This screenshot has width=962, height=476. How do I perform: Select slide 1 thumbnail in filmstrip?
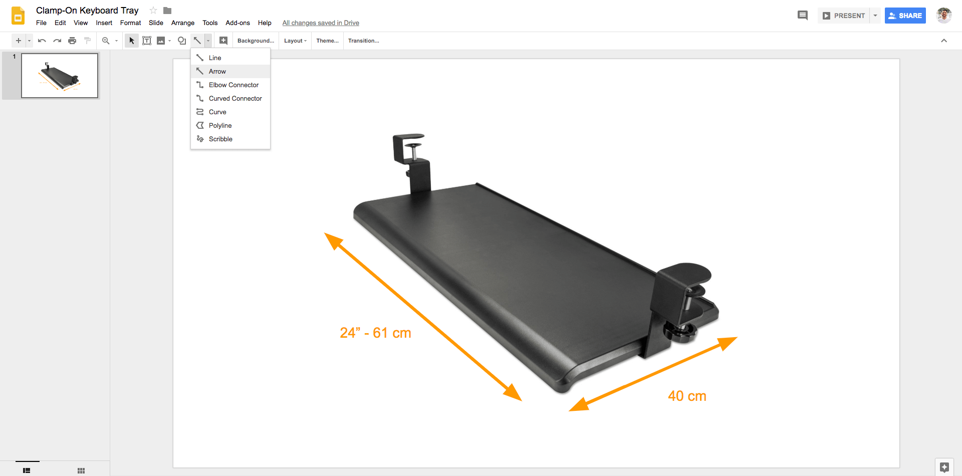click(x=60, y=76)
